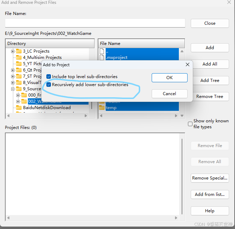
Task: Confirm with the OK button
Action: point(169,78)
